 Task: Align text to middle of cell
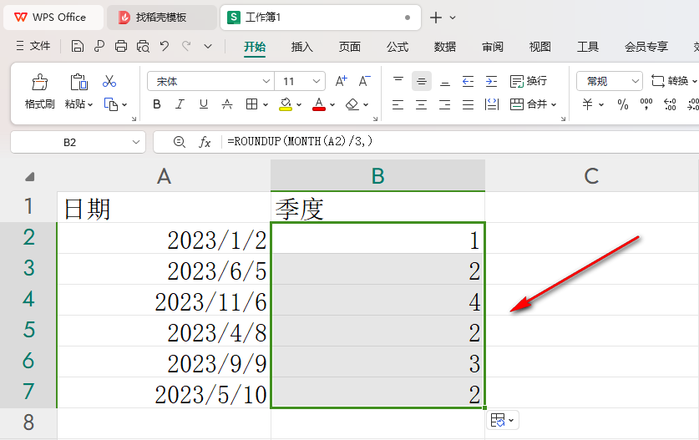[x=422, y=81]
